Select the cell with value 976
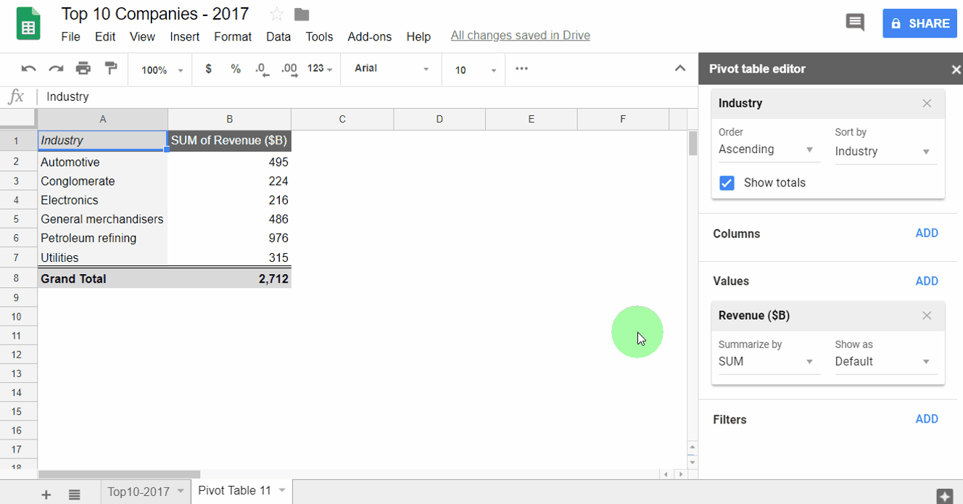Screen dimensions: 963x504 point(229,238)
